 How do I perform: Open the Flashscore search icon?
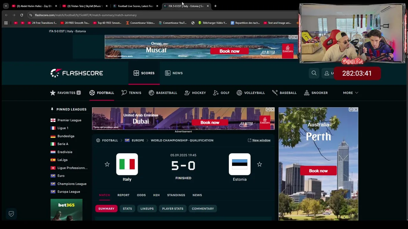tap(314, 73)
